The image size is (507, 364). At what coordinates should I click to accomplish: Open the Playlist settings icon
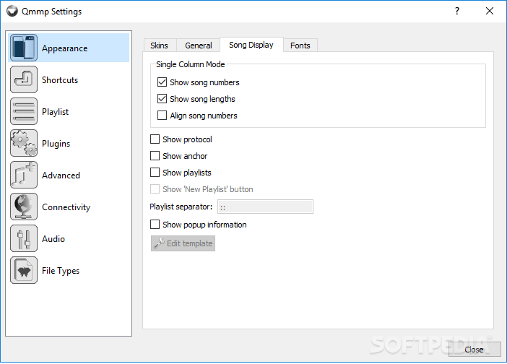pyautogui.click(x=24, y=111)
